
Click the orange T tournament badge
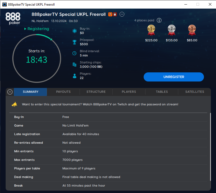point(110,14)
